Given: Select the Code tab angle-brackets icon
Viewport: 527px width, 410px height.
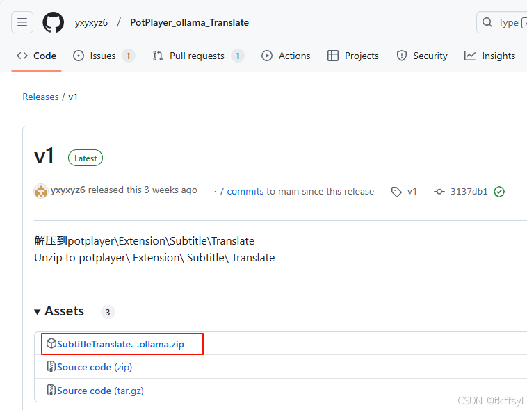Looking at the screenshot, I should [x=22, y=56].
